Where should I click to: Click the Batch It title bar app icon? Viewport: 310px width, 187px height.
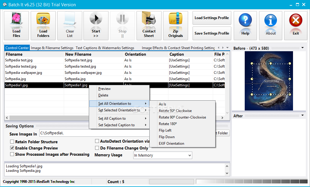coord(5,4)
